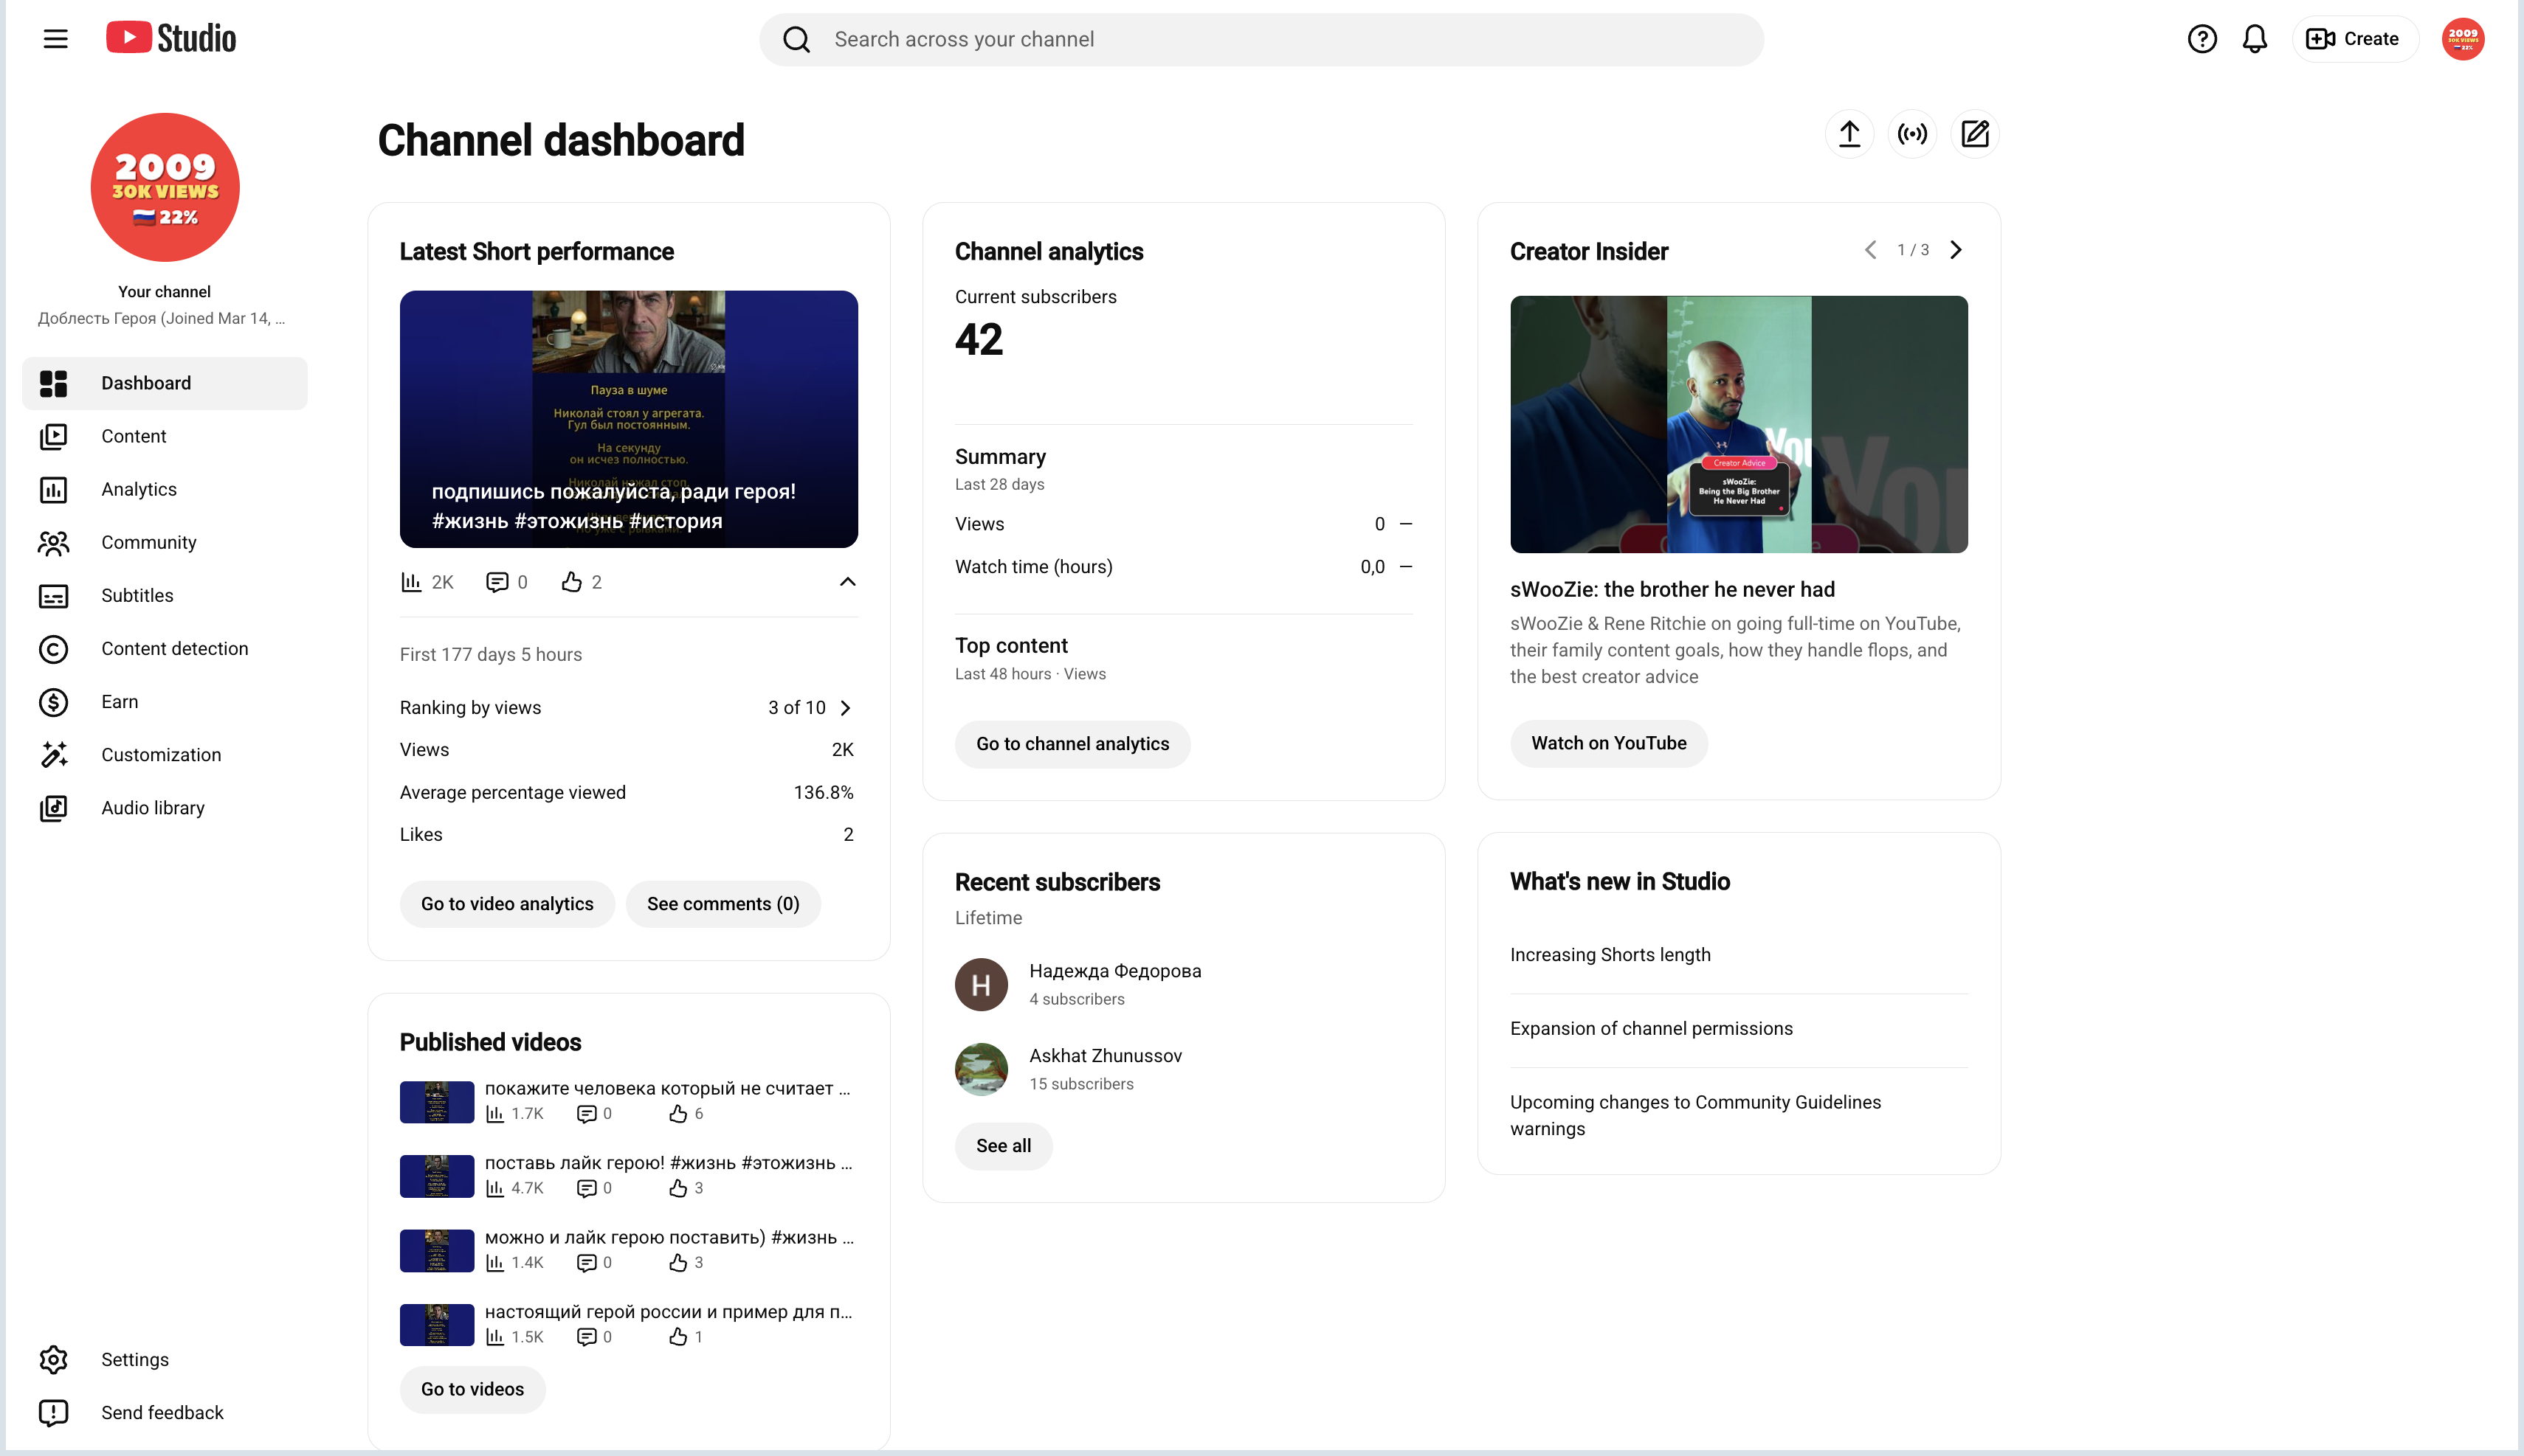Click Askhat Zhunussov subscriber avatar
The image size is (2524, 1456).
click(982, 1069)
